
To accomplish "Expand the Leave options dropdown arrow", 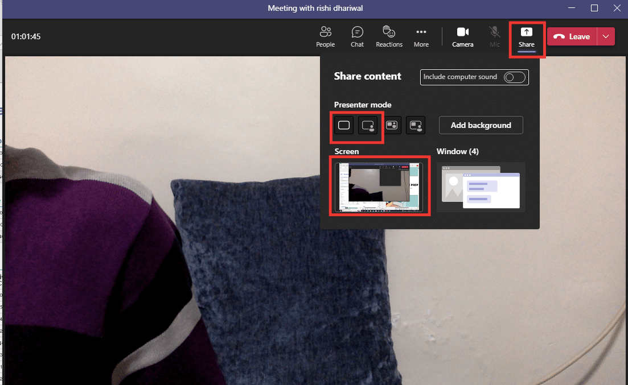I will 606,36.
